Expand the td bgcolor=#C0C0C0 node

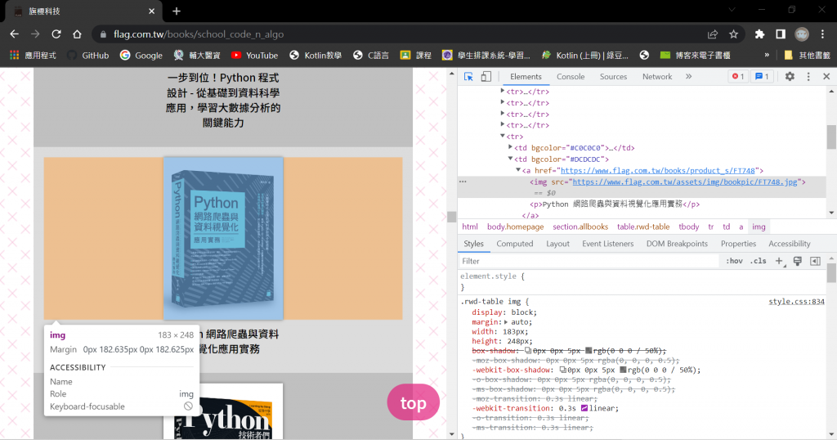(x=510, y=147)
